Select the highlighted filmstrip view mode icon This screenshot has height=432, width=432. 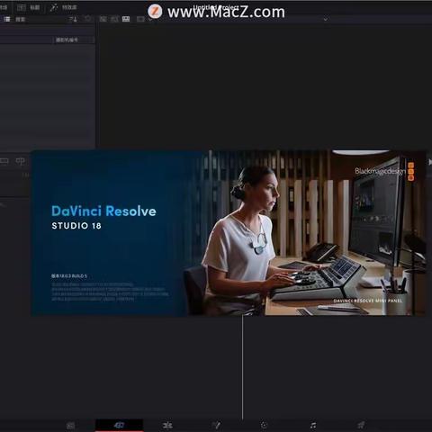tap(126, 19)
